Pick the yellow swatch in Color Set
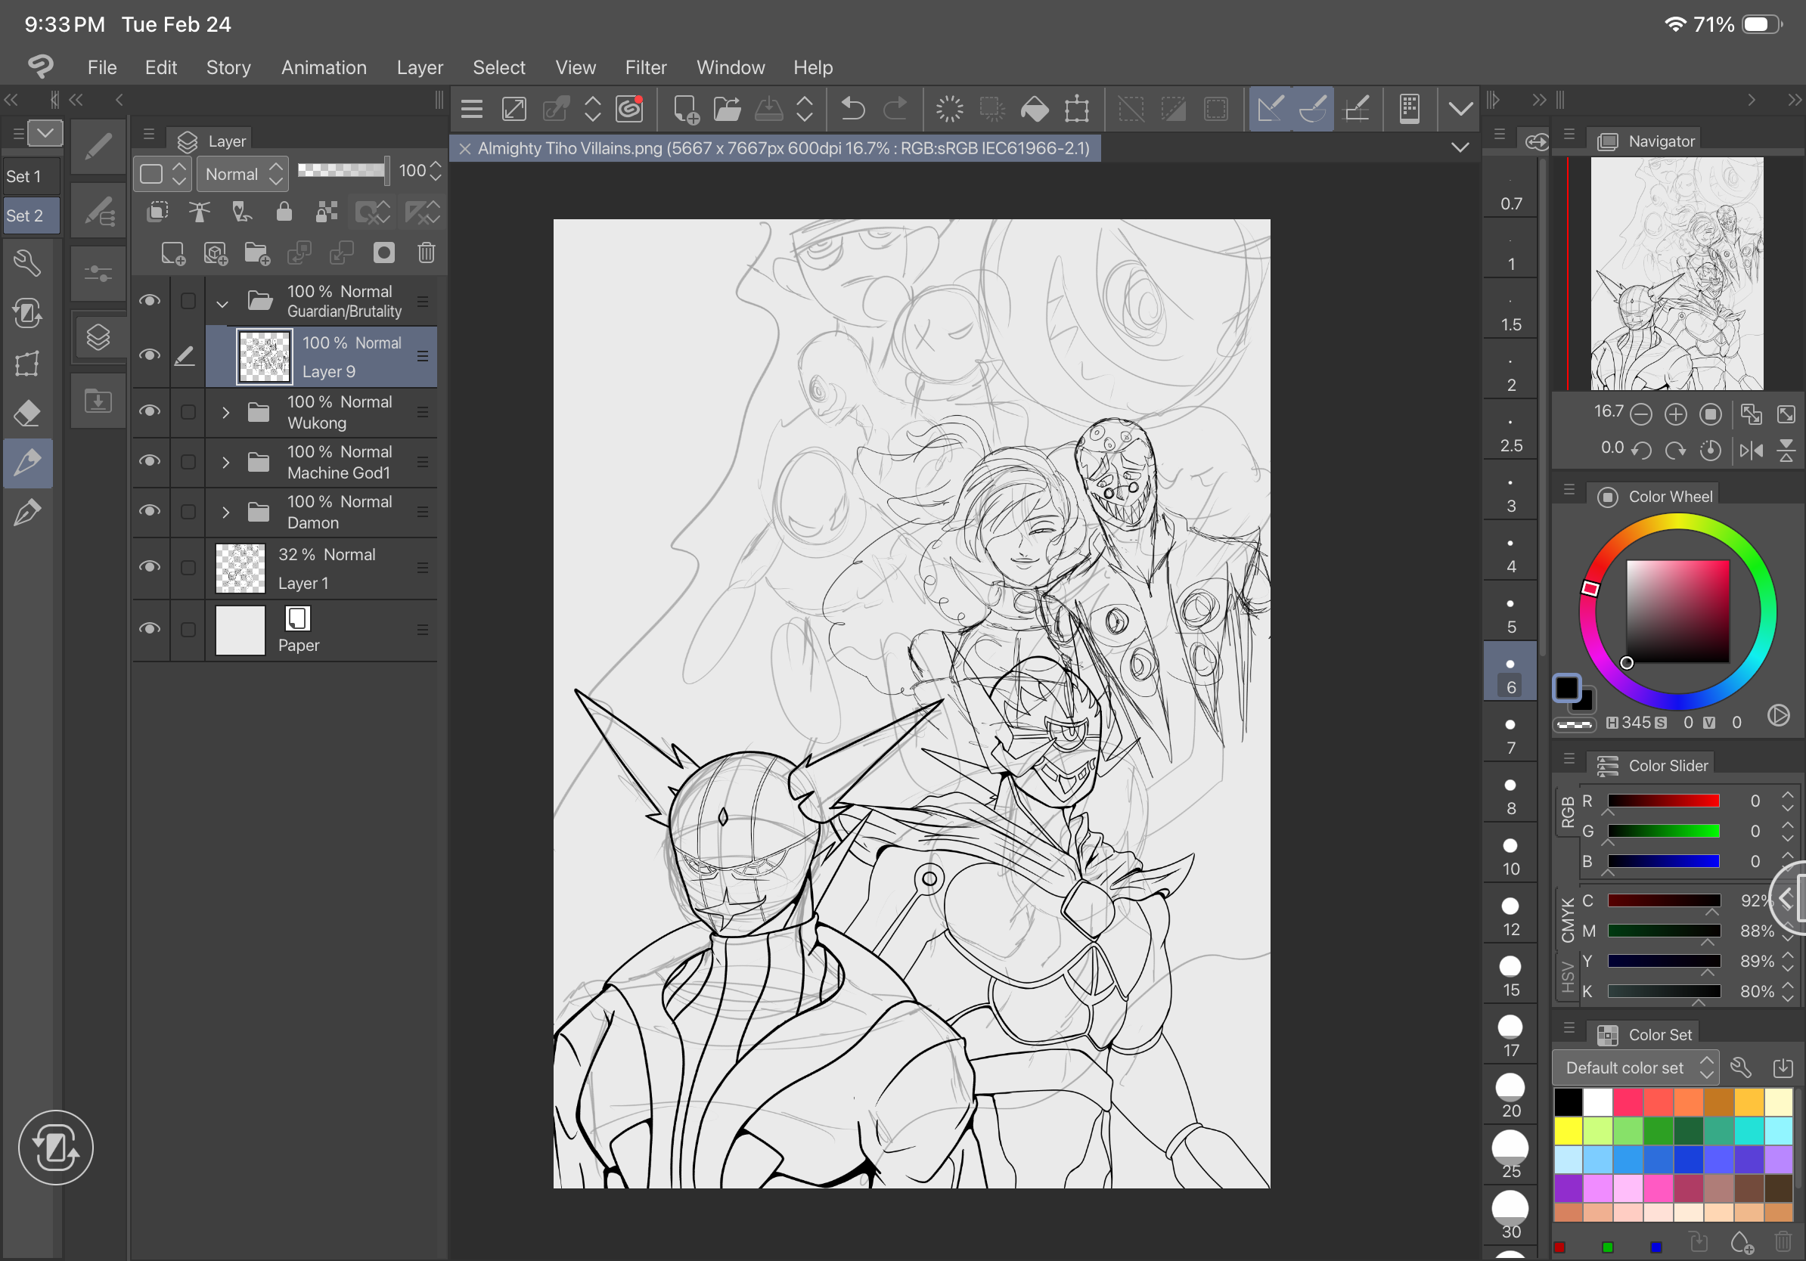This screenshot has height=1261, width=1806. point(1568,1130)
